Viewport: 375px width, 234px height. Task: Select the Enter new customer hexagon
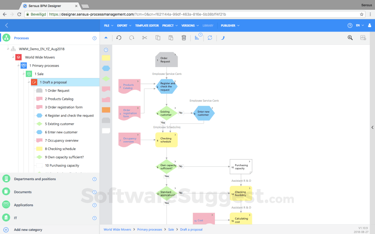pyautogui.click(x=204, y=113)
